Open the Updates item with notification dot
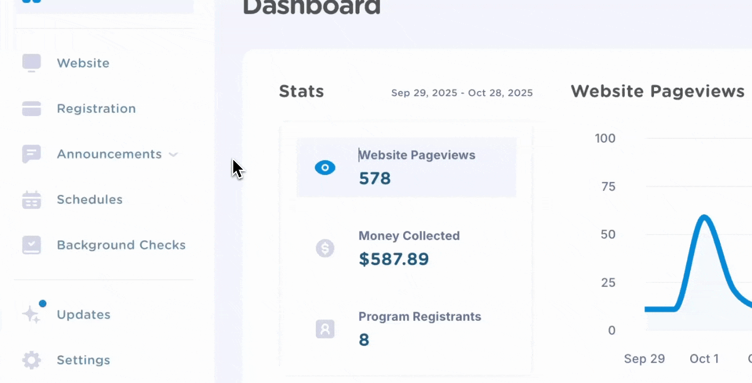The height and width of the screenshot is (383, 752). 84,314
